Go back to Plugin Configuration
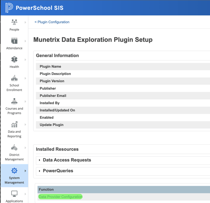Image resolution: width=210 pixels, height=203 pixels. click(52, 22)
